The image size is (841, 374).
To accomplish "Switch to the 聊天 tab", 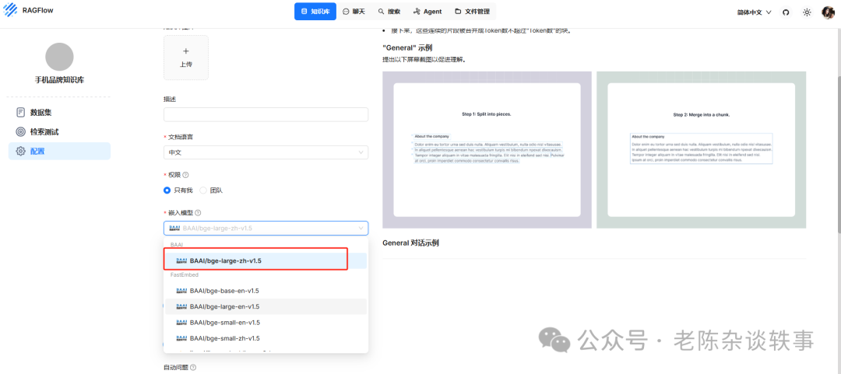I will pyautogui.click(x=354, y=11).
